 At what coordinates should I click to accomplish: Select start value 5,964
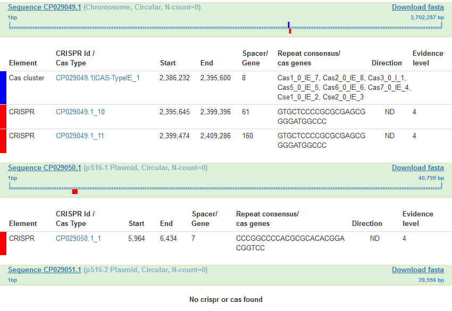click(137, 238)
